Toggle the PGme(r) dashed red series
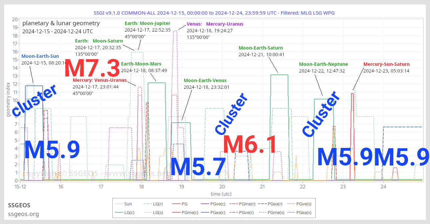The width and height of the screenshot is (430, 224). 247,204
